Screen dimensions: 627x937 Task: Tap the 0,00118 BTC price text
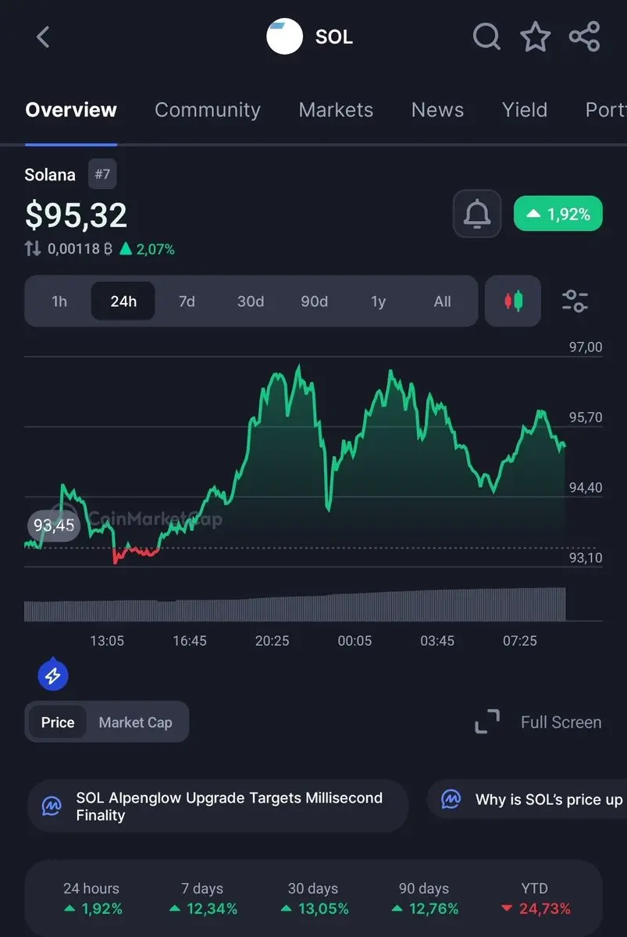pyautogui.click(x=80, y=249)
